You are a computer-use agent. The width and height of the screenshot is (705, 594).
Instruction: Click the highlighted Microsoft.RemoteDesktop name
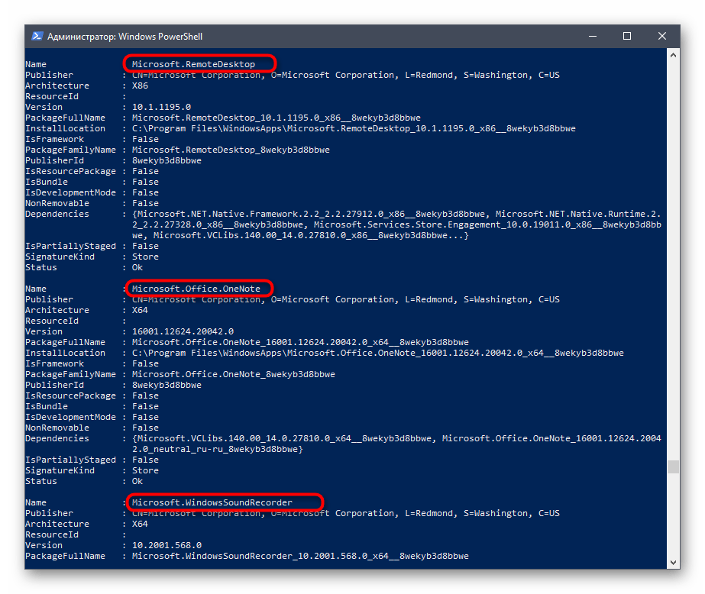(192, 64)
